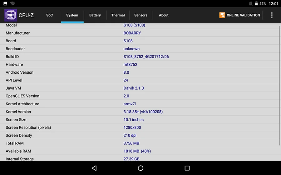Switch to the Sensors tab

click(x=141, y=15)
